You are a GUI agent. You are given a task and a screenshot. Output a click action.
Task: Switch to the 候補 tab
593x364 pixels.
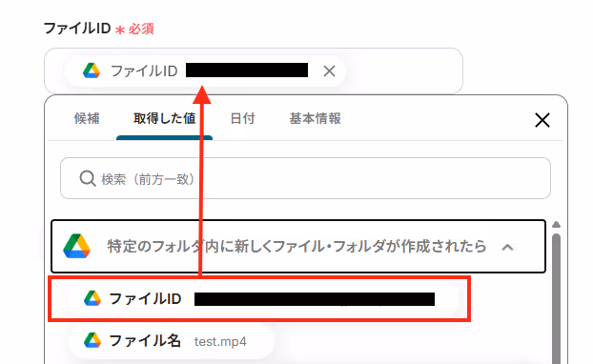(87, 118)
